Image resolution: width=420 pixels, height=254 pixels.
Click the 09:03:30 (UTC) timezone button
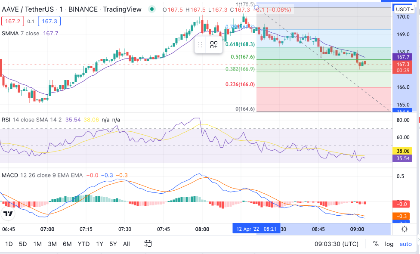337,244
